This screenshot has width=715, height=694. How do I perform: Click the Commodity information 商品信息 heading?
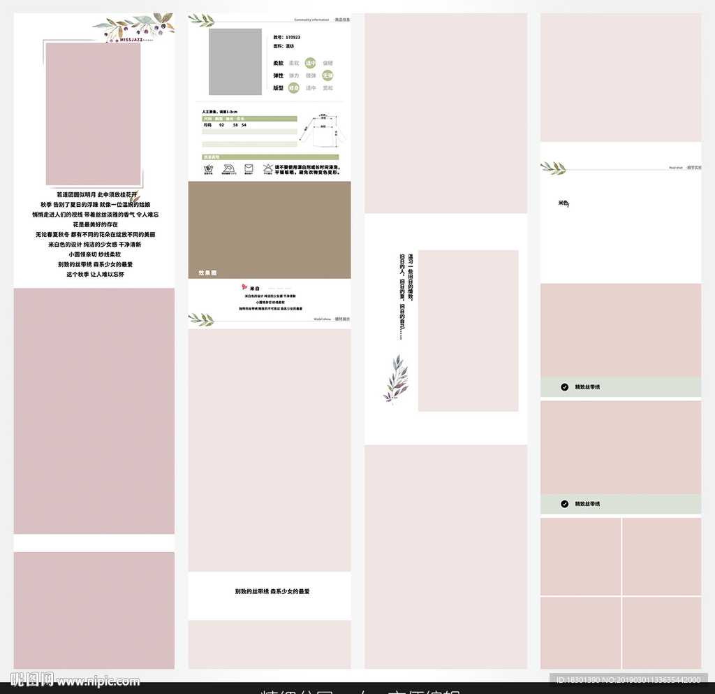[x=322, y=20]
